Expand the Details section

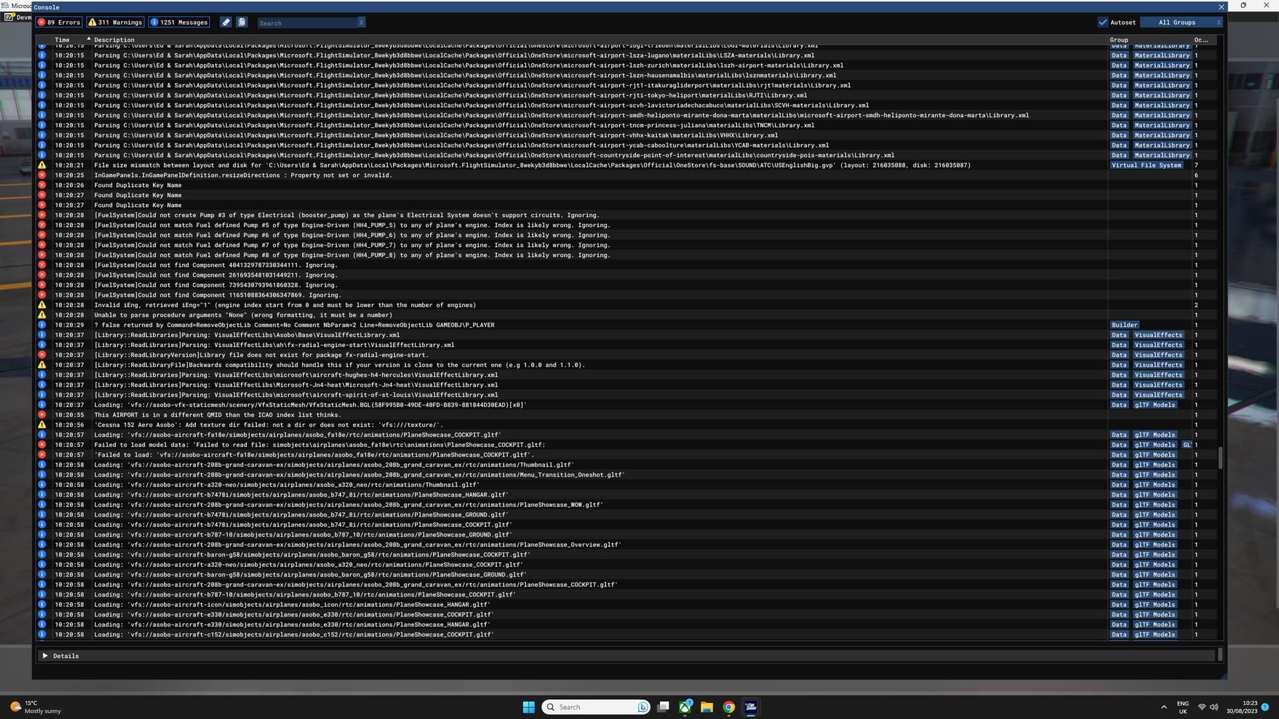(x=45, y=656)
